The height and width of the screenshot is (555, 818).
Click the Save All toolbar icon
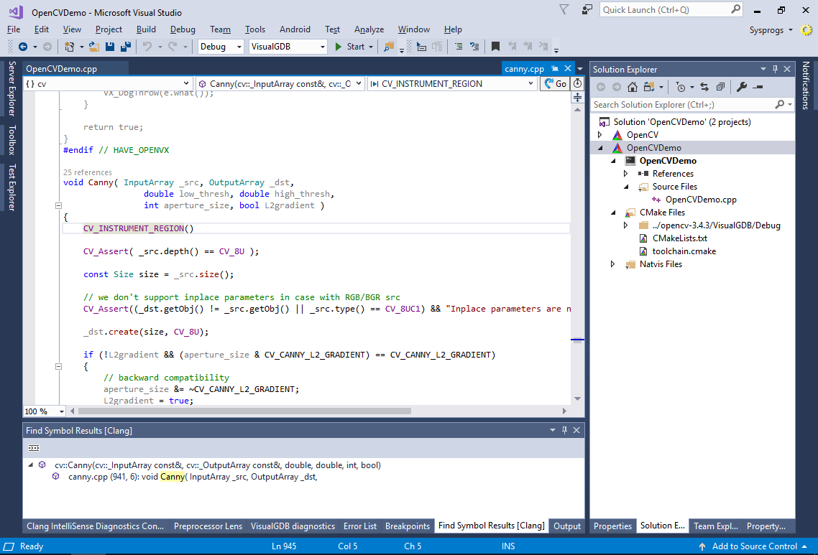(126, 47)
